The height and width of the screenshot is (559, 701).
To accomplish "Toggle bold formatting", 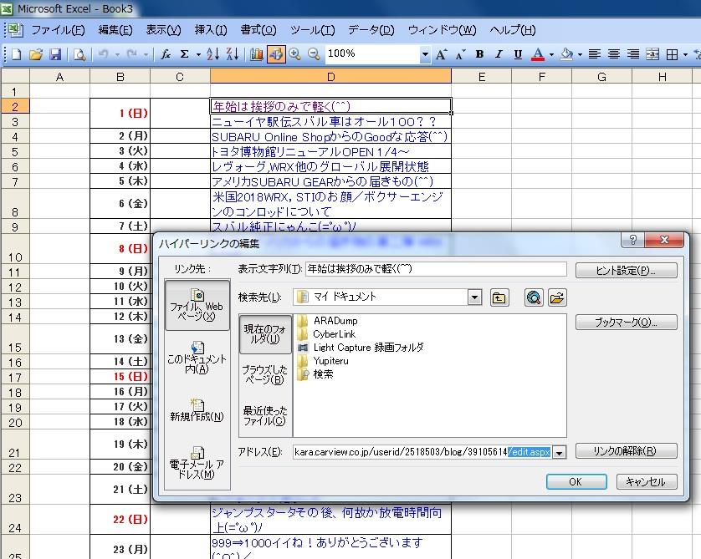I will [479, 54].
